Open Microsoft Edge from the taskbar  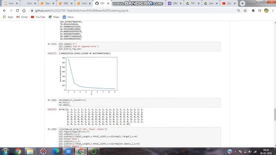(56, 151)
